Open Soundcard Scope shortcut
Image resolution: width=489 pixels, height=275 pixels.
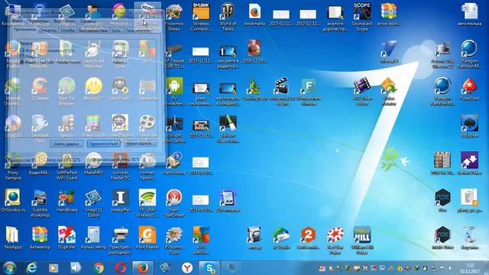coord(362,17)
